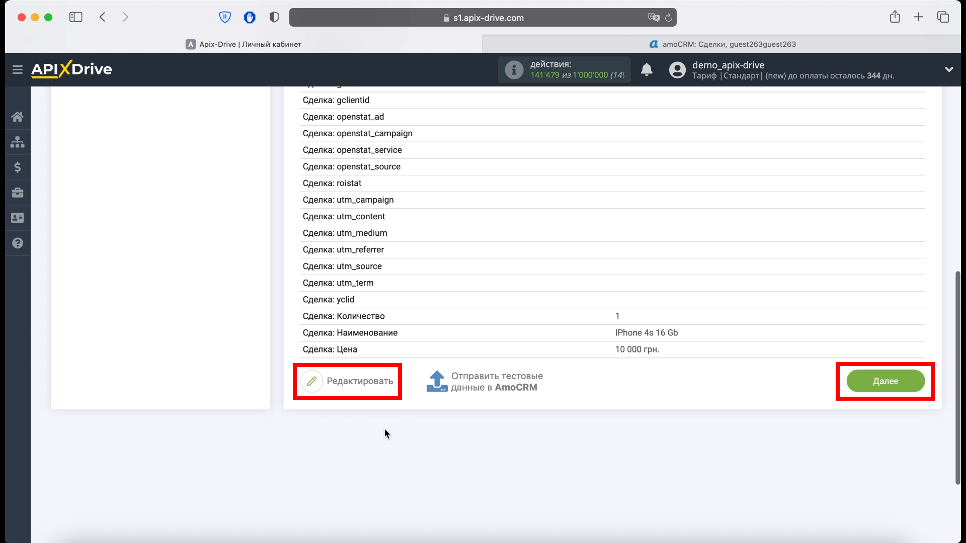The width and height of the screenshot is (966, 543).
Task: Click the user avatar icon
Action: 677,70
